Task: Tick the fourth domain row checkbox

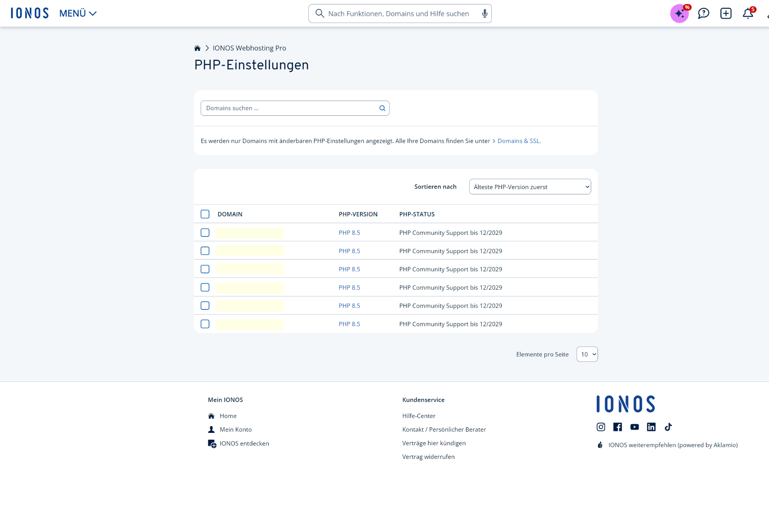Action: (x=205, y=287)
